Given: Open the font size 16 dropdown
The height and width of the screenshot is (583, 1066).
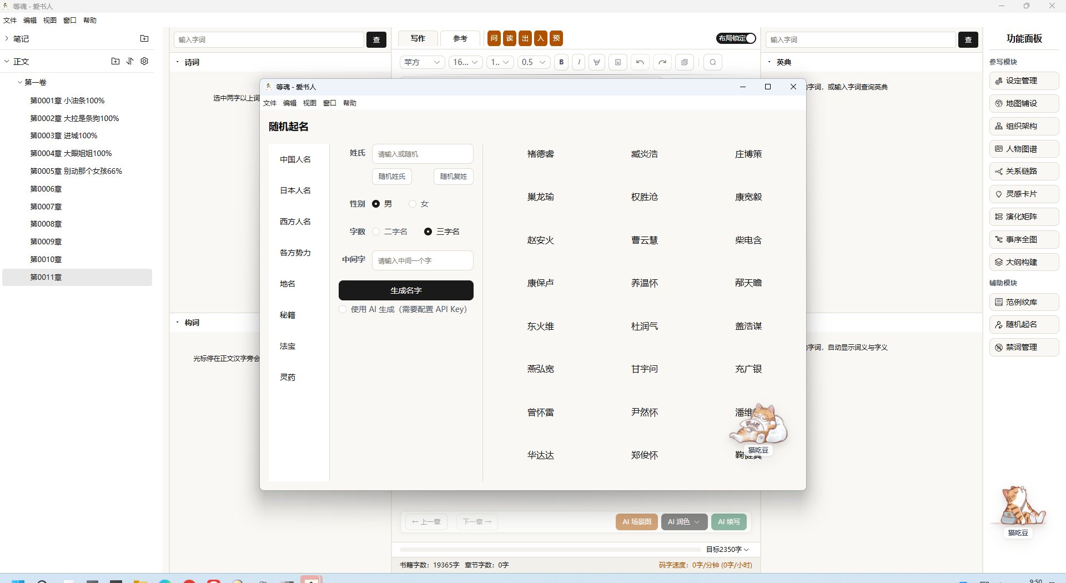Looking at the screenshot, I should [465, 62].
